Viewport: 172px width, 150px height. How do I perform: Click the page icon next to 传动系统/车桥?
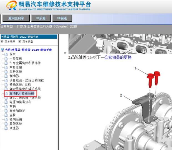point(6,85)
